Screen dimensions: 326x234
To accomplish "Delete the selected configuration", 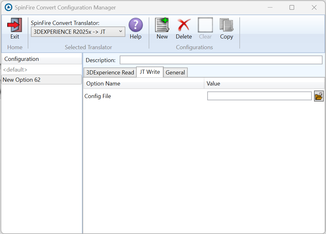I will (x=184, y=25).
